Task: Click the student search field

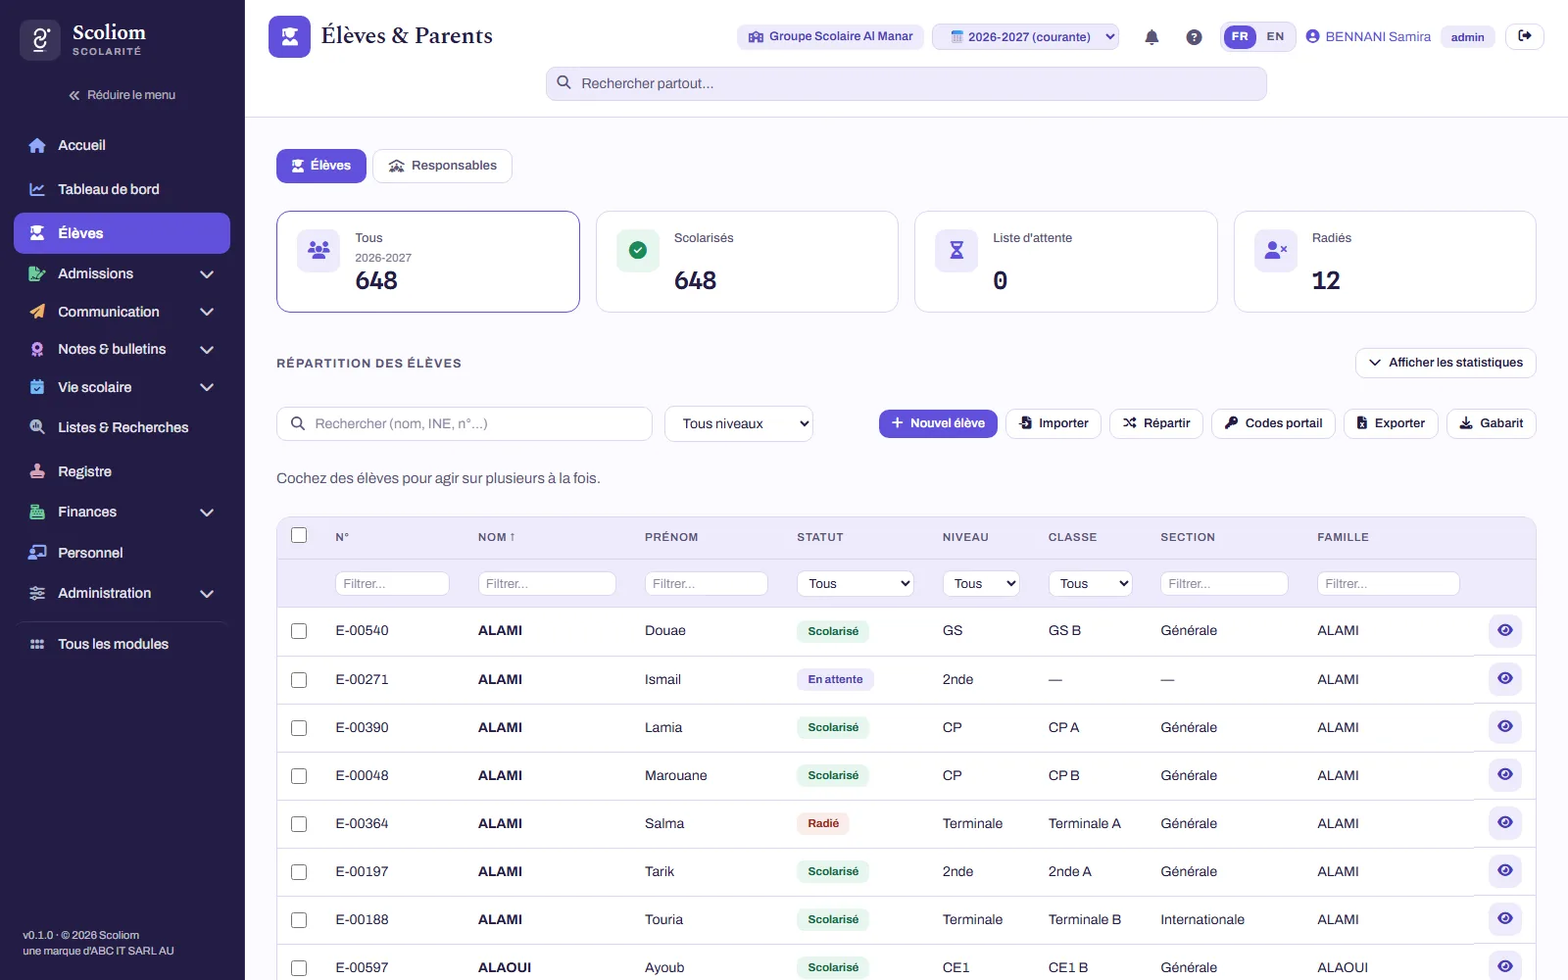Action: [x=465, y=424]
